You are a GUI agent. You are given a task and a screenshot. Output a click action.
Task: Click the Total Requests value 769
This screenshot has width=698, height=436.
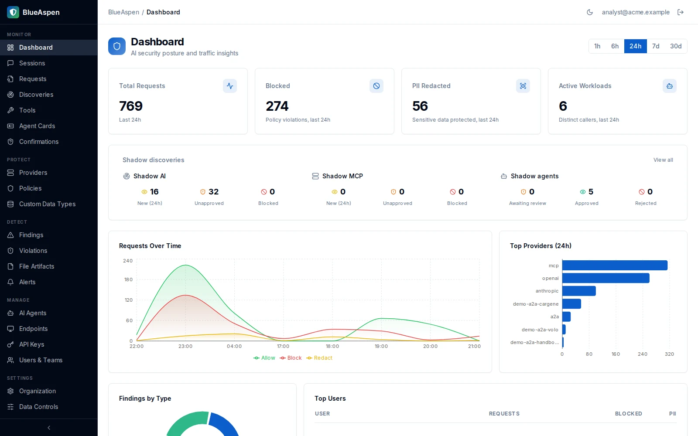point(131,106)
